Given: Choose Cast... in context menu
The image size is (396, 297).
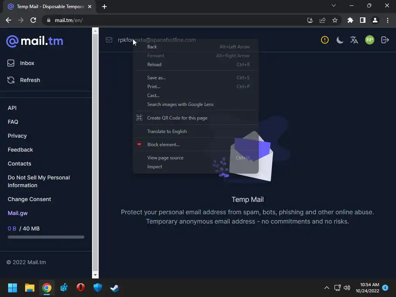Looking at the screenshot, I should click(196, 96).
